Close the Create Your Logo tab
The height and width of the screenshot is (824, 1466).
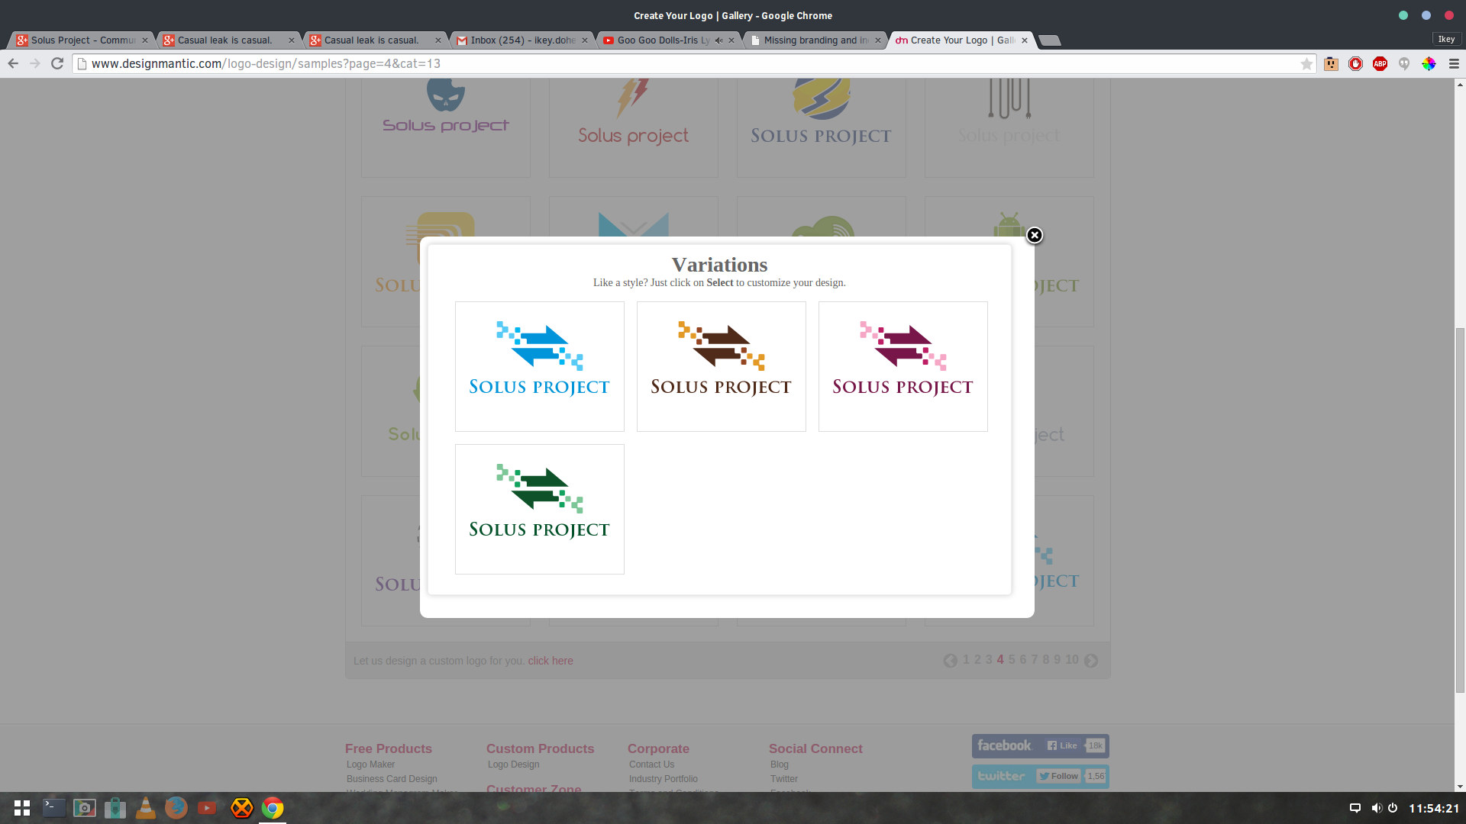[x=1025, y=40]
